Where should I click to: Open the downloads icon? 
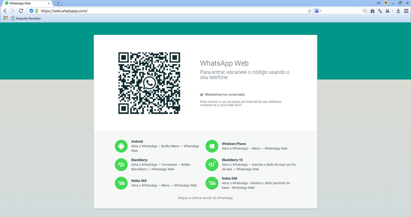(x=398, y=11)
